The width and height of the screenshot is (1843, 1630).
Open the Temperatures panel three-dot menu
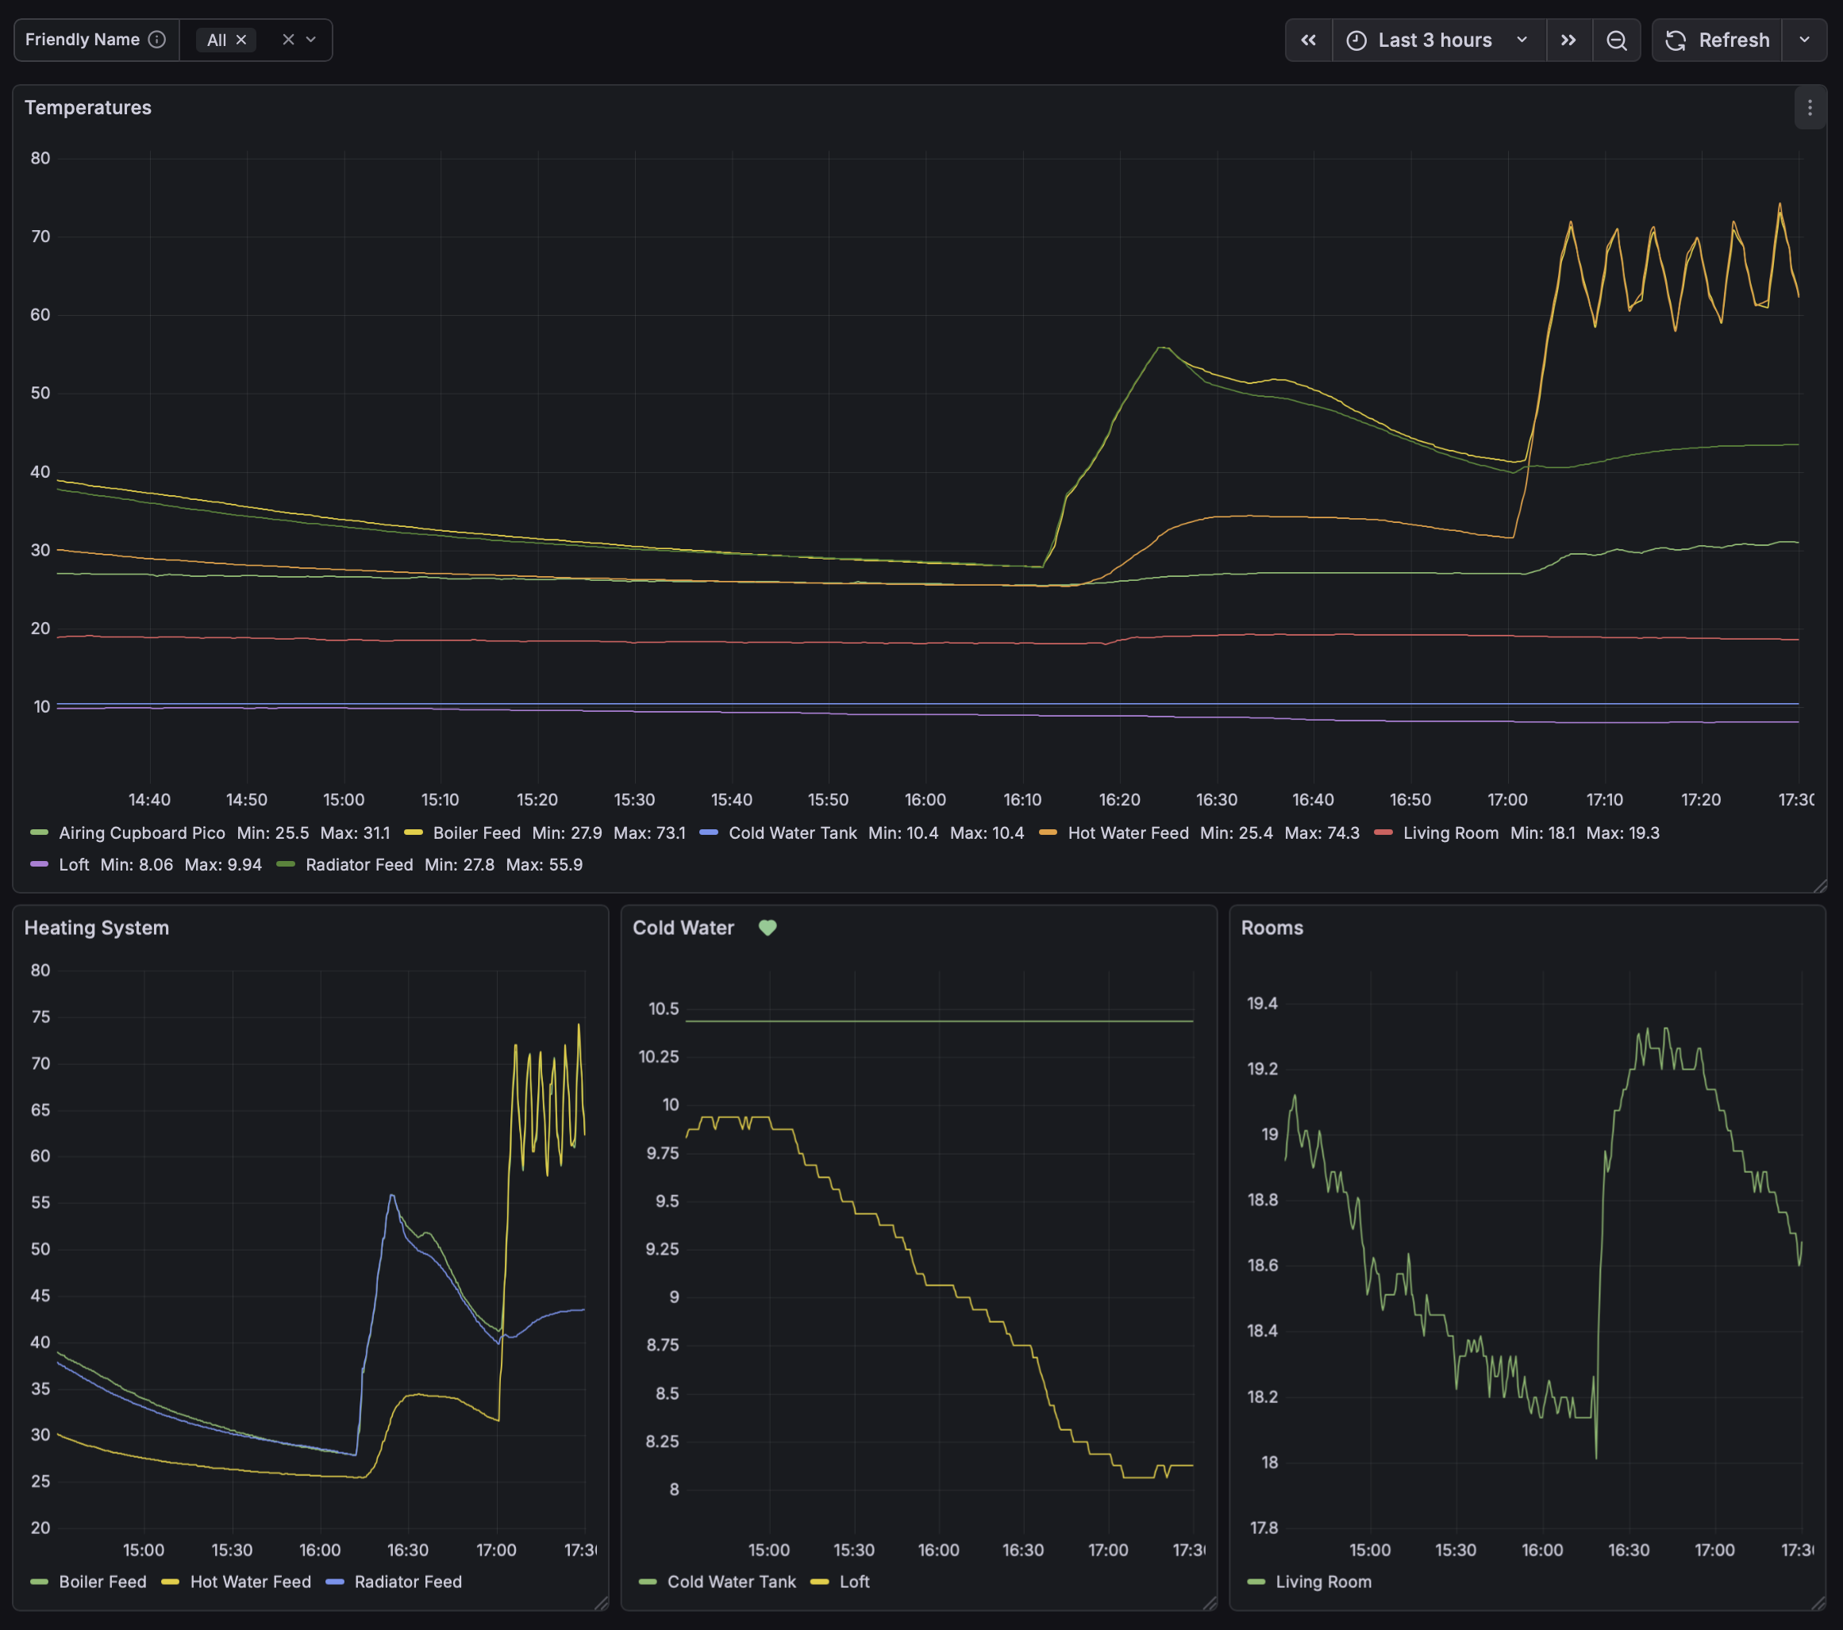1809,108
